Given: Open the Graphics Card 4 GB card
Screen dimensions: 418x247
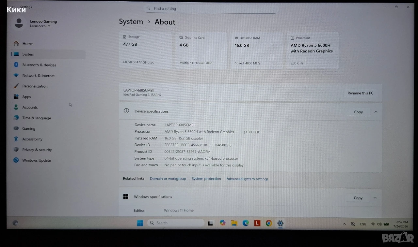Looking at the screenshot, I should click(x=201, y=51).
